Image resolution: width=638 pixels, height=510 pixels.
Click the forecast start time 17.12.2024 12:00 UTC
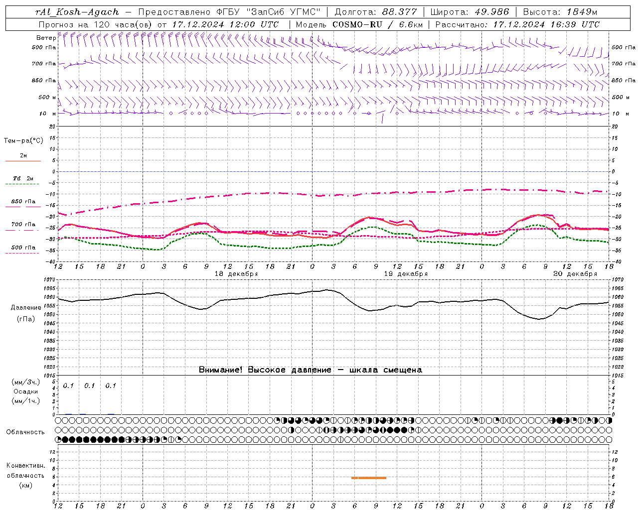(x=225, y=24)
